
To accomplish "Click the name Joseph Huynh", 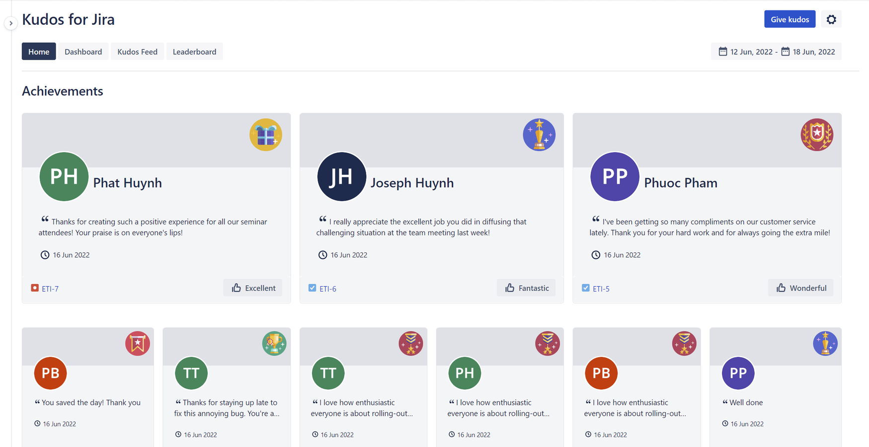I will pos(412,183).
